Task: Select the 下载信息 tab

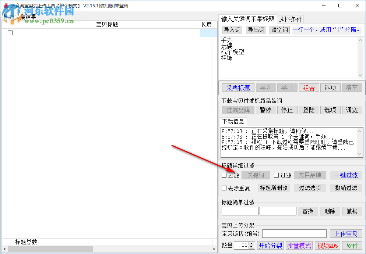Action: click(233, 122)
